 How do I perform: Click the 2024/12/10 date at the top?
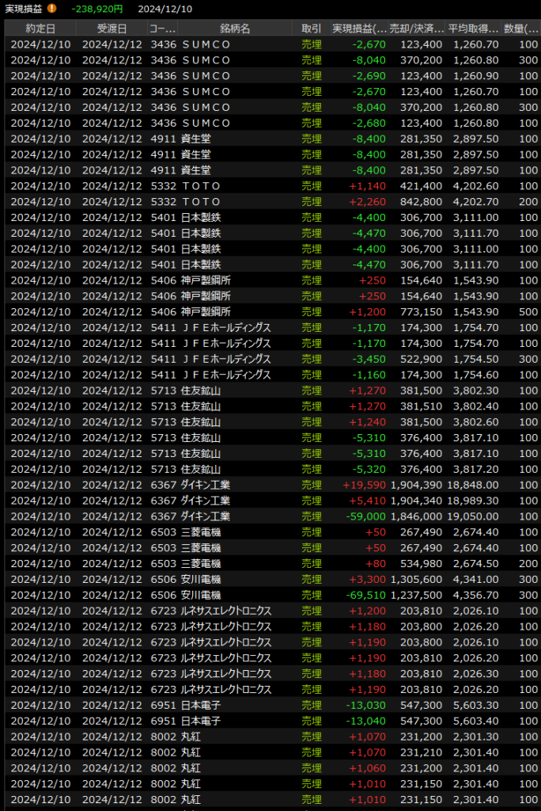coord(165,9)
